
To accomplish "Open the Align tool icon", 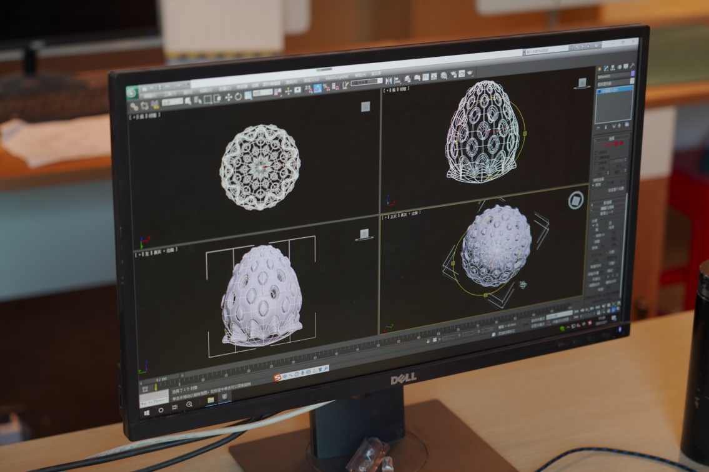I will (397, 80).
